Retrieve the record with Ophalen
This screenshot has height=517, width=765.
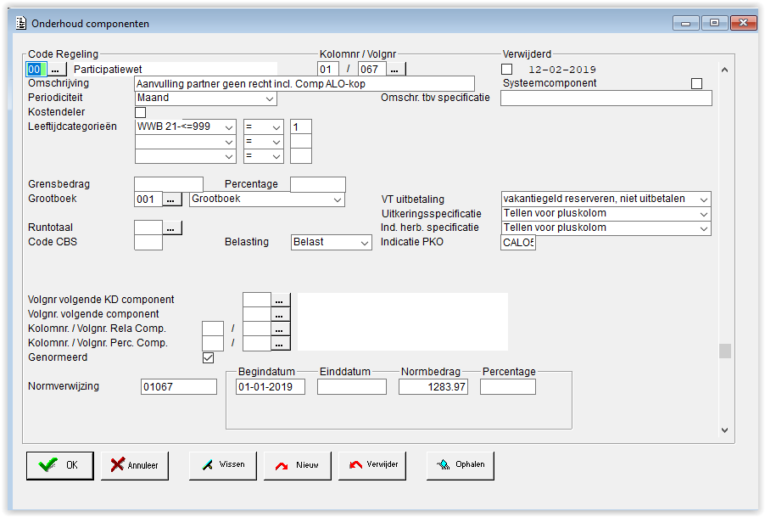(461, 465)
